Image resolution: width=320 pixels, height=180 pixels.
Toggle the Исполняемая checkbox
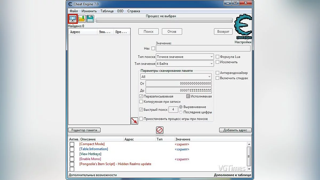pyautogui.click(x=188, y=96)
